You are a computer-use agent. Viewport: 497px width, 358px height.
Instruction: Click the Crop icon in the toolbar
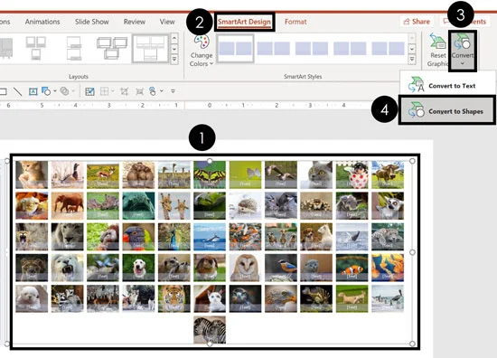pyautogui.click(x=125, y=91)
